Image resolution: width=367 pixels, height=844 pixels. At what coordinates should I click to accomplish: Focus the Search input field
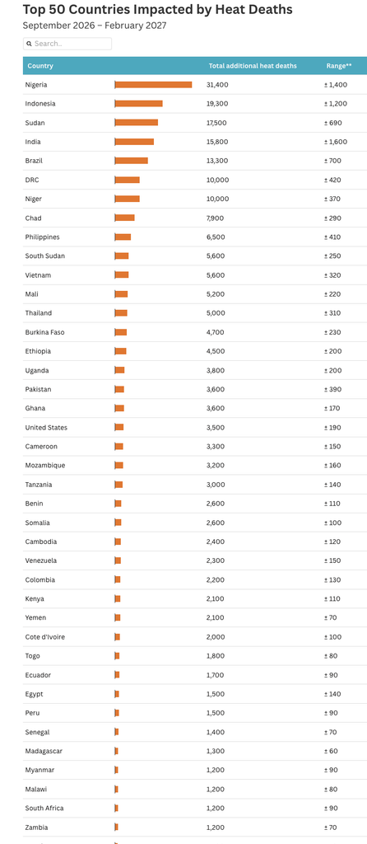coord(67,44)
